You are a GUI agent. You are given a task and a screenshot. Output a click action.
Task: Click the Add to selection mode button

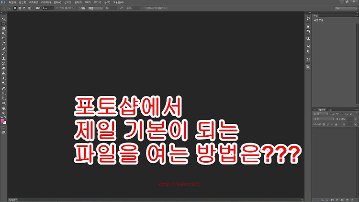point(20,8)
